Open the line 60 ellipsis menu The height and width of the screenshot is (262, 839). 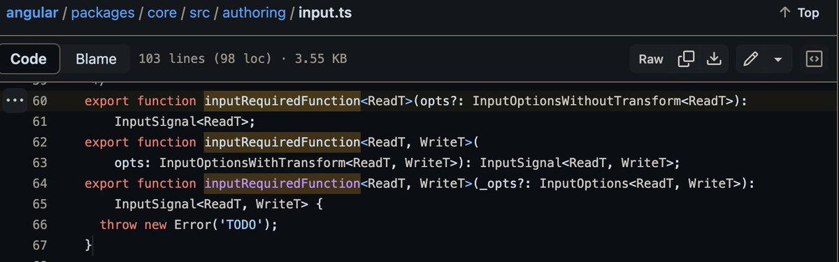pos(15,101)
